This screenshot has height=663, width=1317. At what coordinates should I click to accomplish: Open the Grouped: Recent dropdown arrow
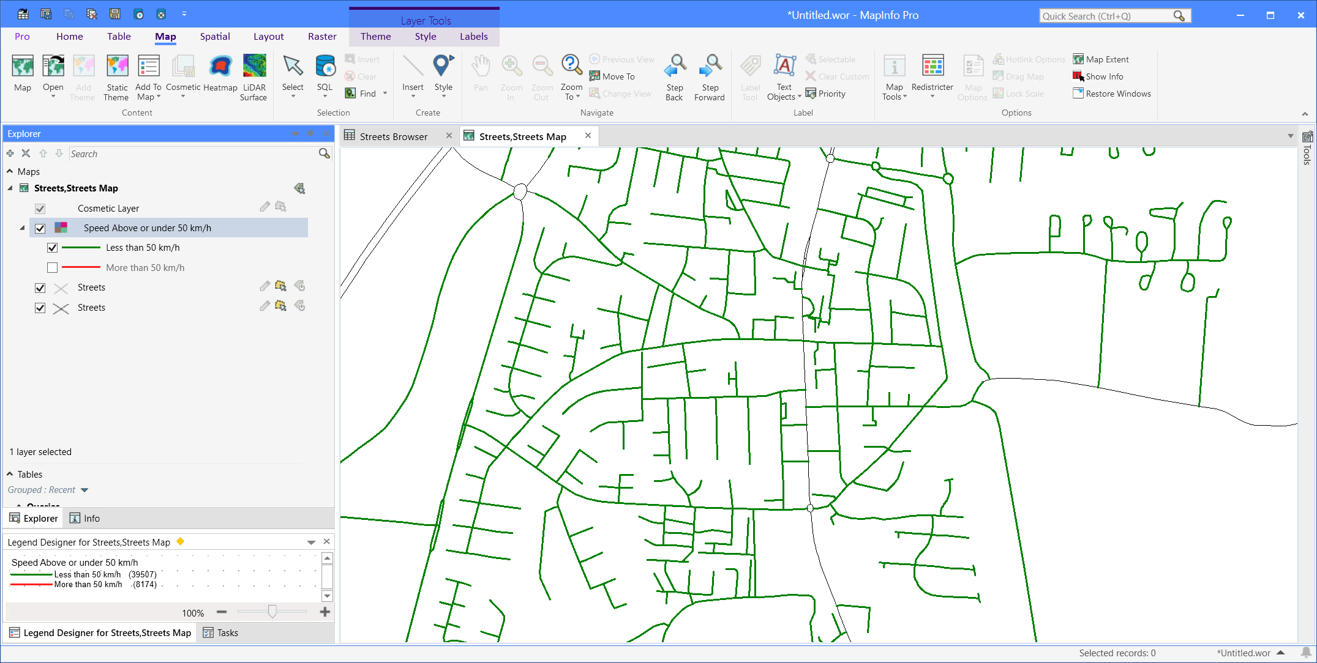point(84,490)
